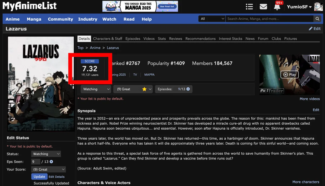This screenshot has width=325, height=186.
Task: Click the search anime input field
Action: coord(269,19)
